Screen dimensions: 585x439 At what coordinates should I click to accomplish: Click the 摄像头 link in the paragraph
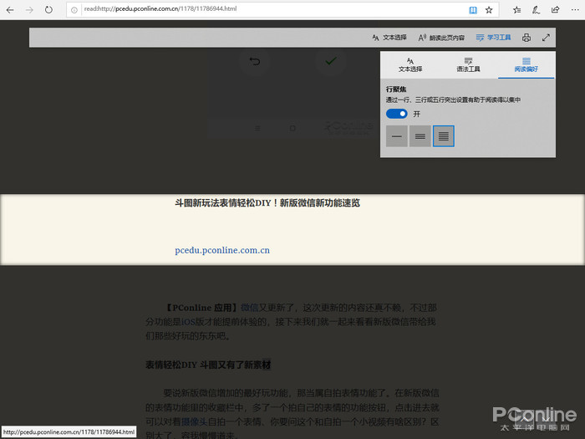(x=195, y=421)
